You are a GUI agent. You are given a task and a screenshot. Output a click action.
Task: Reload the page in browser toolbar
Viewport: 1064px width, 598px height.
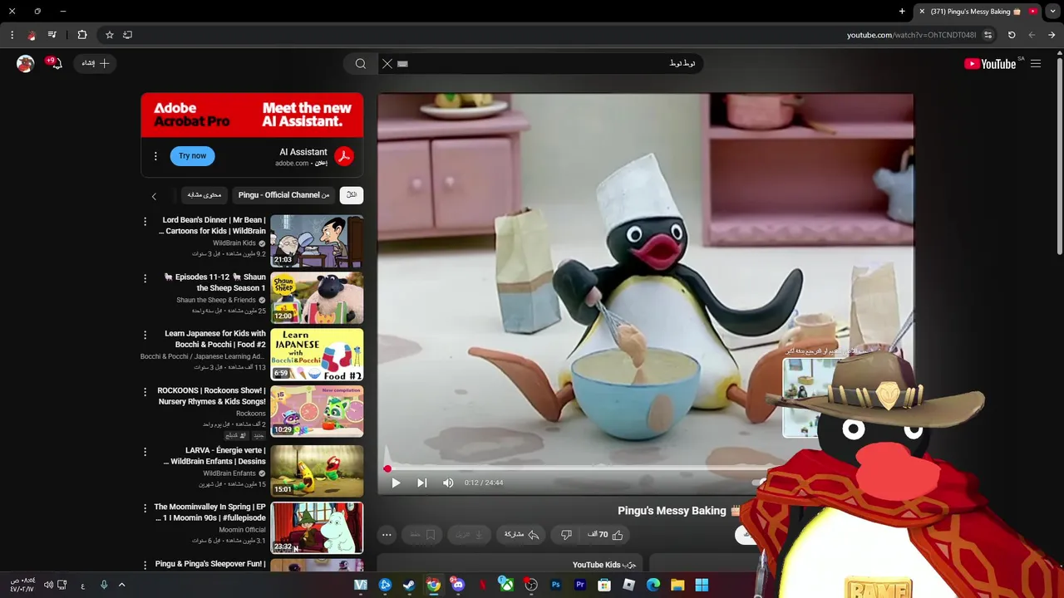coord(1012,35)
